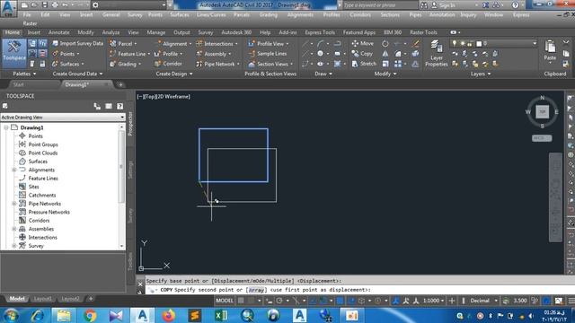Click the Sample Lines tool
The image size is (575, 323).
[268, 54]
